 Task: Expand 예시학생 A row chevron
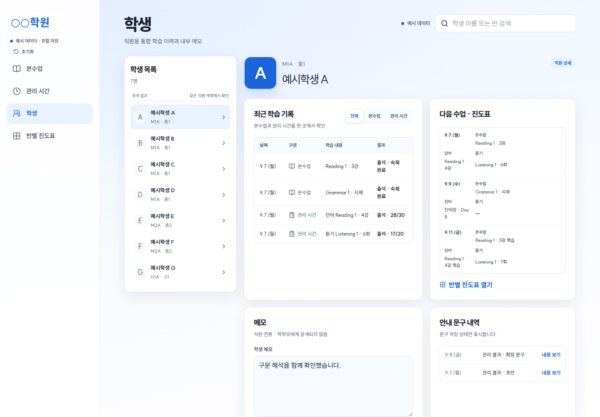pos(224,117)
